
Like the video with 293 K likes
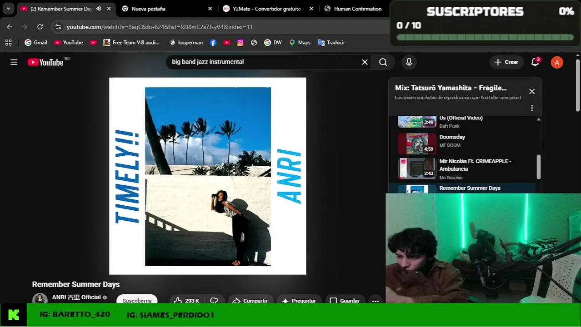(187, 301)
